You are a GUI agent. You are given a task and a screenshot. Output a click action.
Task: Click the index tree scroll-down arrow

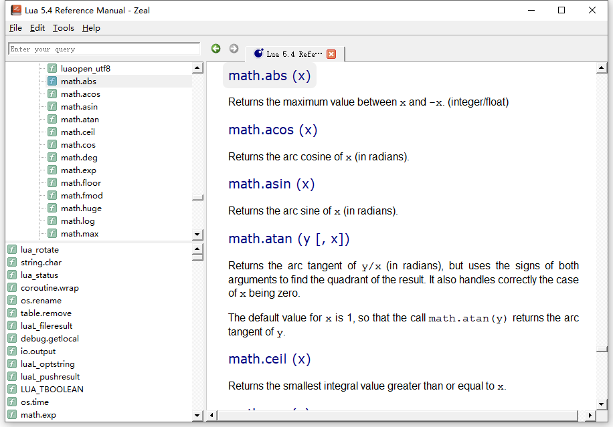coord(197,235)
